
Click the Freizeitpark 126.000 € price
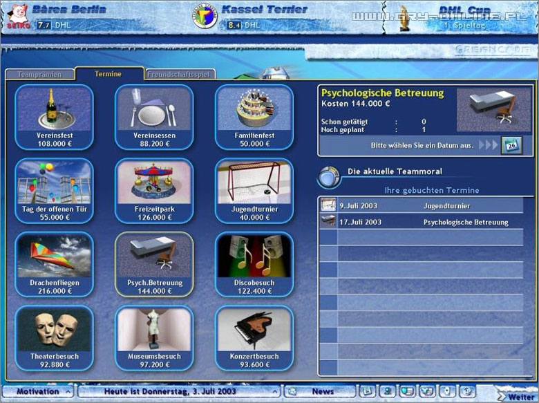tap(154, 217)
